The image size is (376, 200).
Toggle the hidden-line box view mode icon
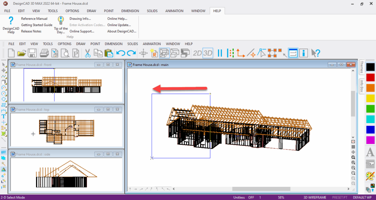pyautogui.click(x=174, y=53)
